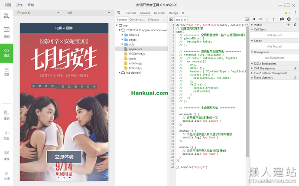
Task: Expand the Watch section
Action: (252, 25)
